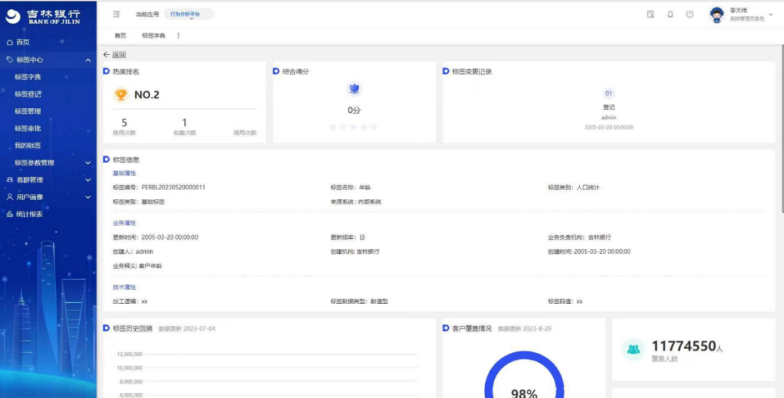Collapse the 标签中心 sidebar section
The height and width of the screenshot is (398, 784).
(x=88, y=60)
